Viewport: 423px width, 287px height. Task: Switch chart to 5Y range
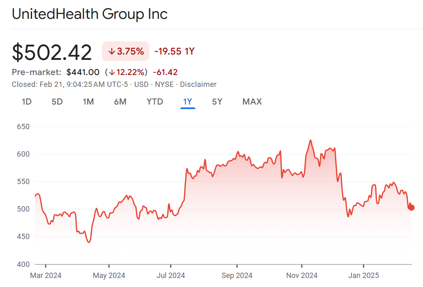tap(217, 102)
